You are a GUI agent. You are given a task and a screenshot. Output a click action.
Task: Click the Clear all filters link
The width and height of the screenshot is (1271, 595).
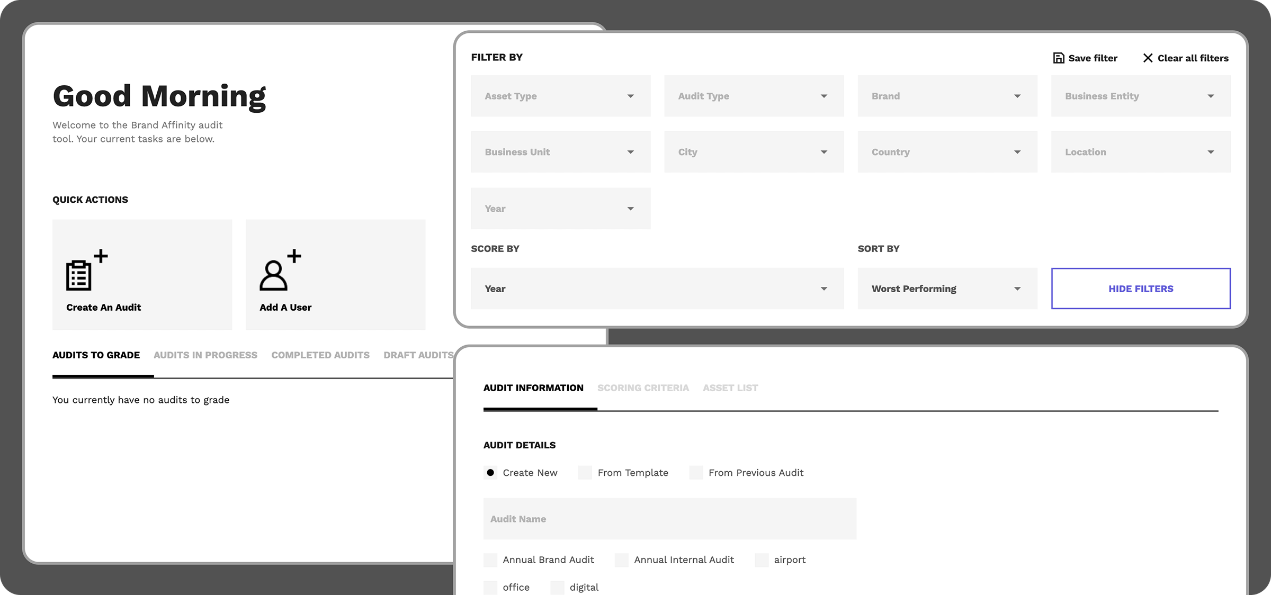[x=1193, y=58]
